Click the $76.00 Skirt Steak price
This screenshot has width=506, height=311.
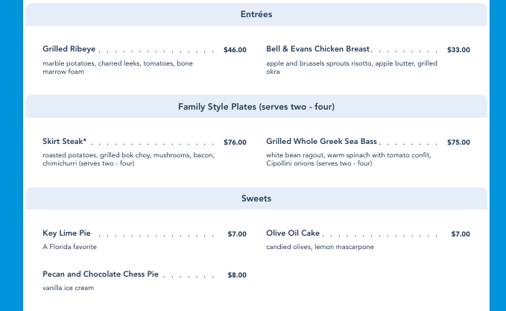pyautogui.click(x=235, y=142)
